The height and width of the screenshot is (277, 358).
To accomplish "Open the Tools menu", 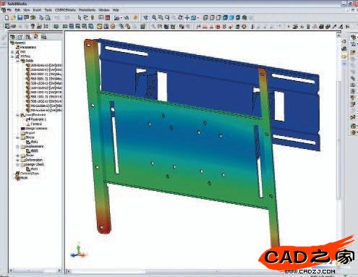I will (48, 10).
